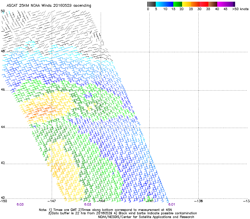Viewport: 250px width, 219px height.
Task: Click the "10" legend scale label
Action: [x=165, y=9]
